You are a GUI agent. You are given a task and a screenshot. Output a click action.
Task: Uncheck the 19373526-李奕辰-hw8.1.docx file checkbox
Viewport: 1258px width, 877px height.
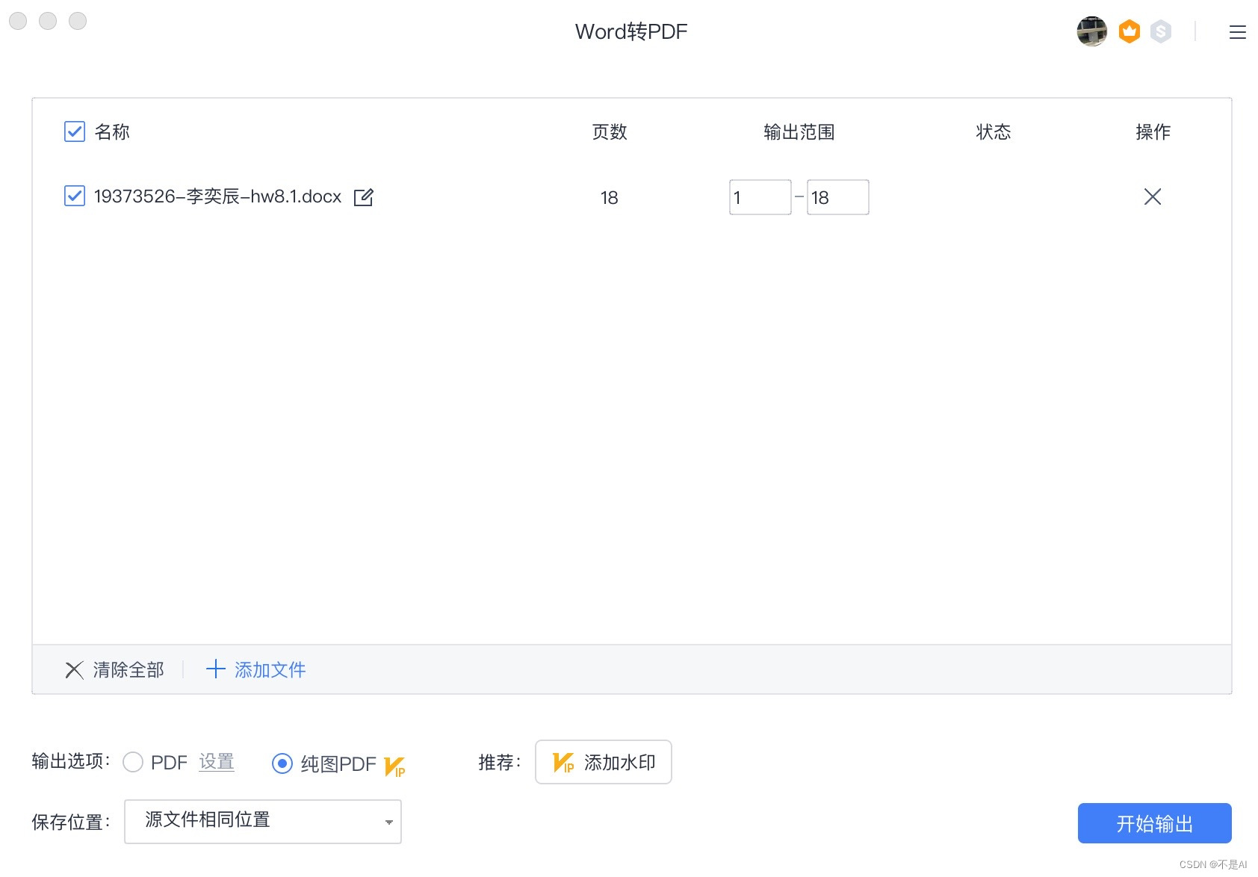tap(74, 196)
